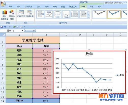Screen dimensions: 128x105
Task: Open the round Office button
Action: (3, 4)
